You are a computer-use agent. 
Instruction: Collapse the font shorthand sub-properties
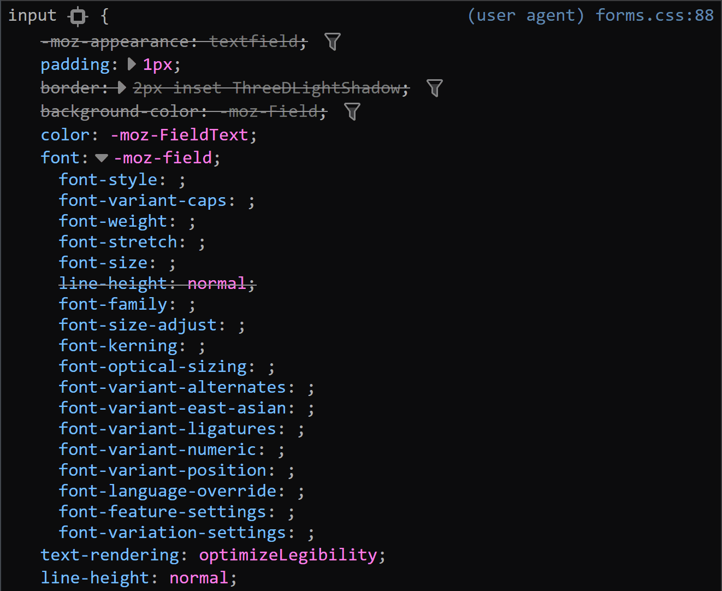(x=100, y=157)
